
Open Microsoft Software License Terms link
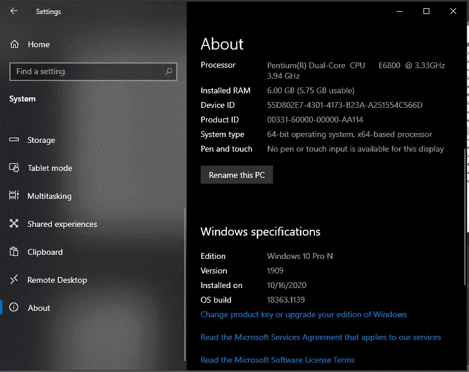[278, 360]
